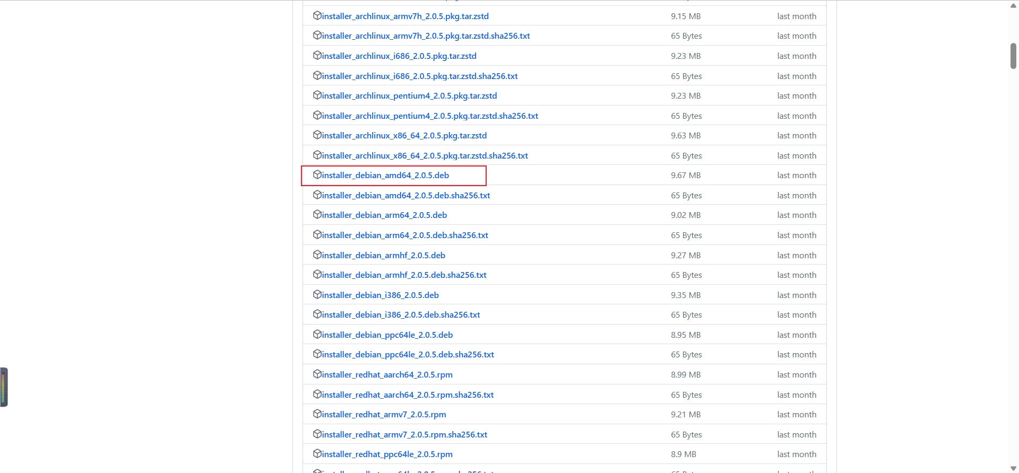
Task: Click the 9.21 MB size of redhat armv7 rpm
Action: [686, 415]
